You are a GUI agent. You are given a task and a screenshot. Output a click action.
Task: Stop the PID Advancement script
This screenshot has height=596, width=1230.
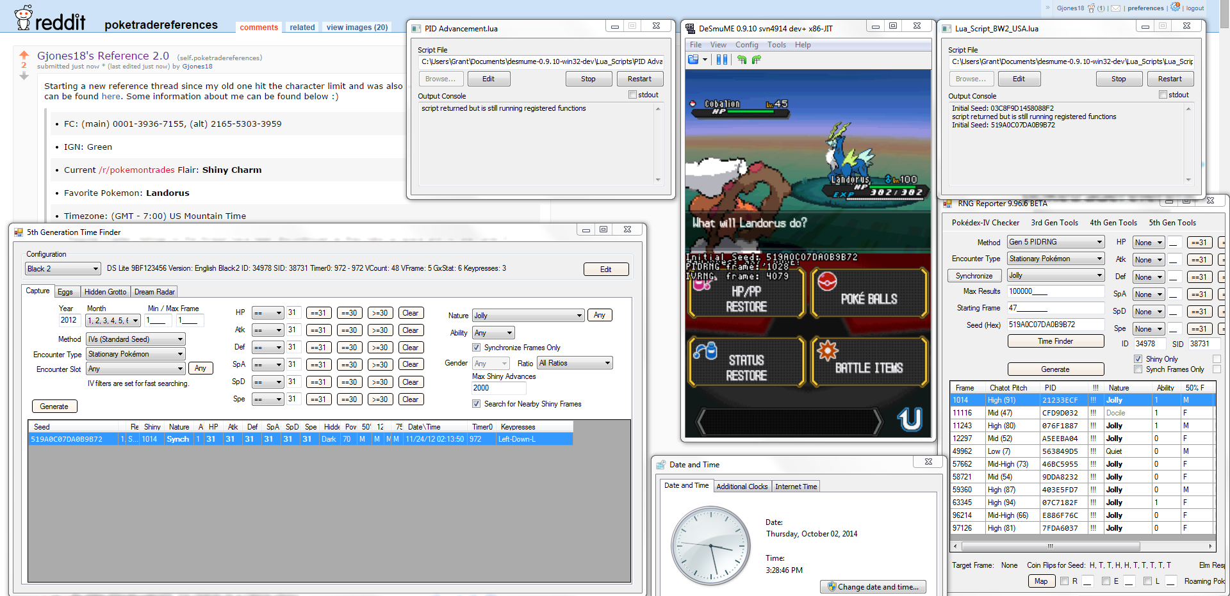[588, 79]
